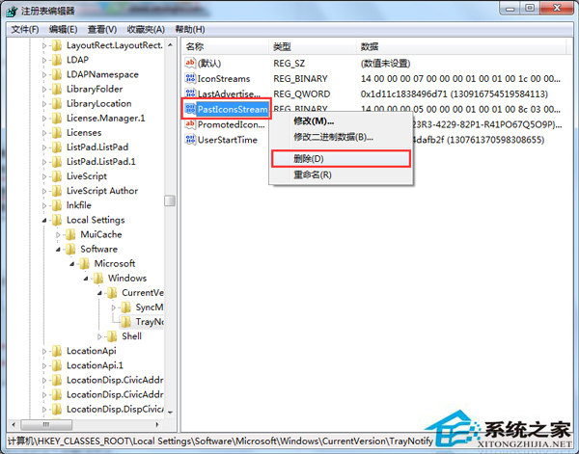Click the LDAPNamespace folder icon
The image size is (579, 454).
57,74
